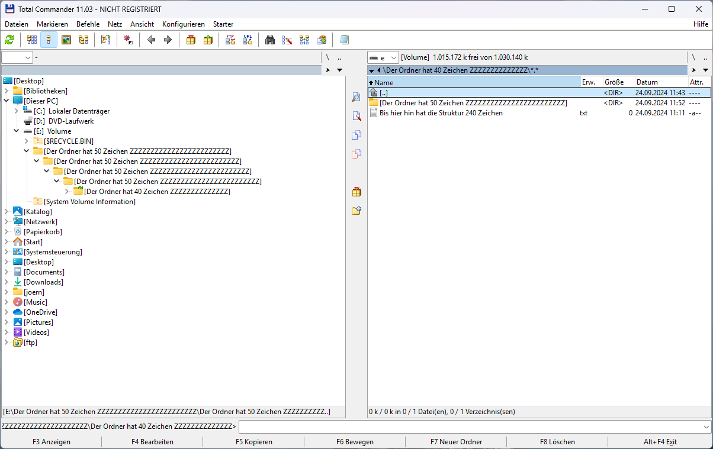The image size is (713, 449).
Task: Toggle the directory tree view button
Action: click(x=49, y=40)
